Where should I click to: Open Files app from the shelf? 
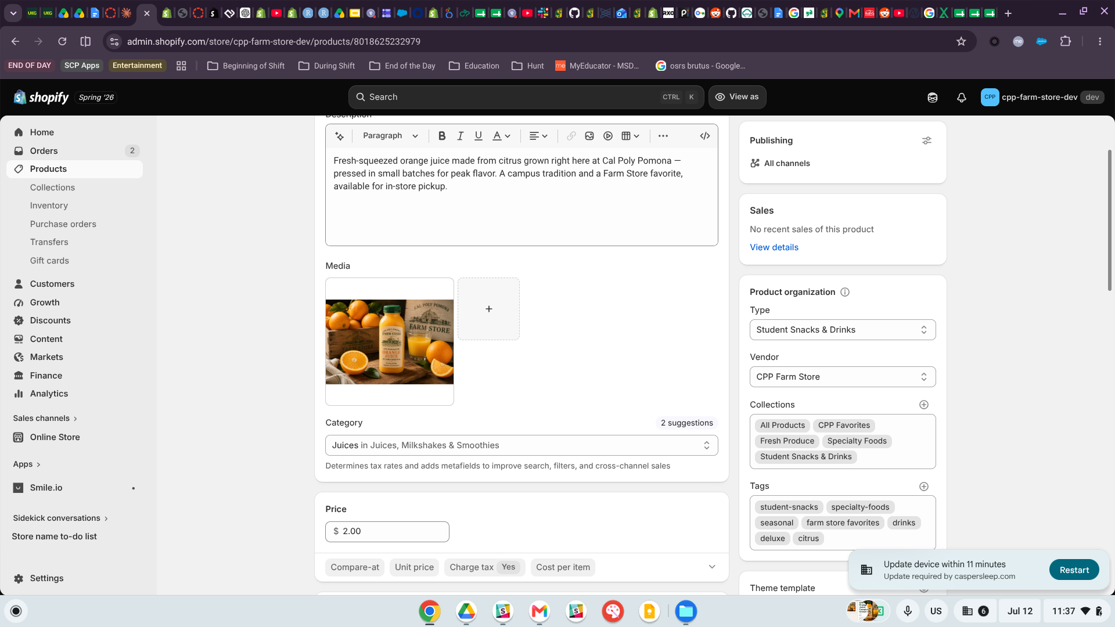[686, 611]
